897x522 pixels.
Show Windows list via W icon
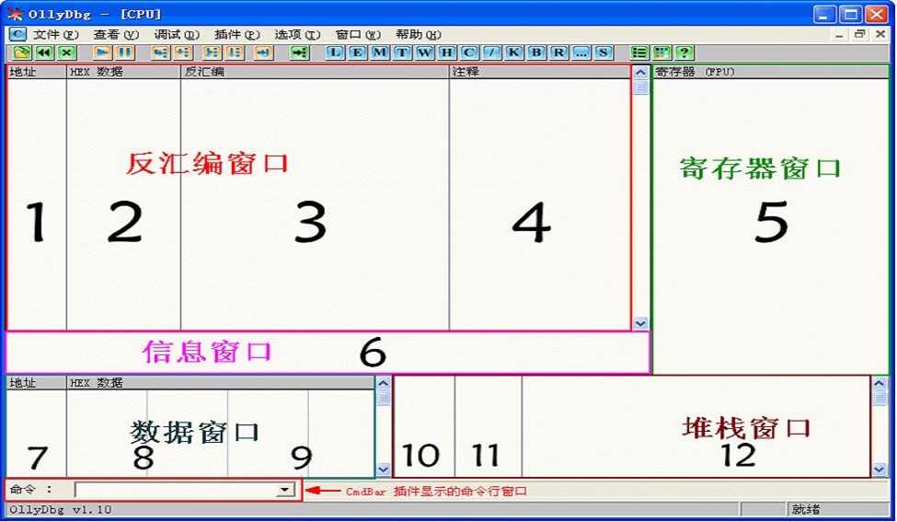point(424,52)
